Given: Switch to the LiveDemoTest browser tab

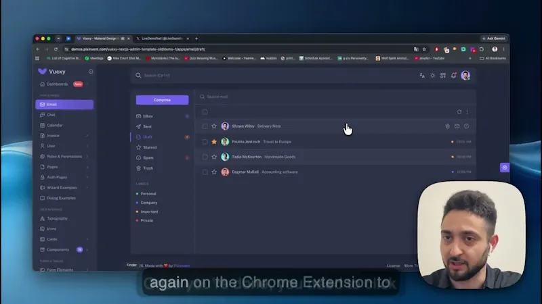Looking at the screenshot, I should tap(162, 39).
